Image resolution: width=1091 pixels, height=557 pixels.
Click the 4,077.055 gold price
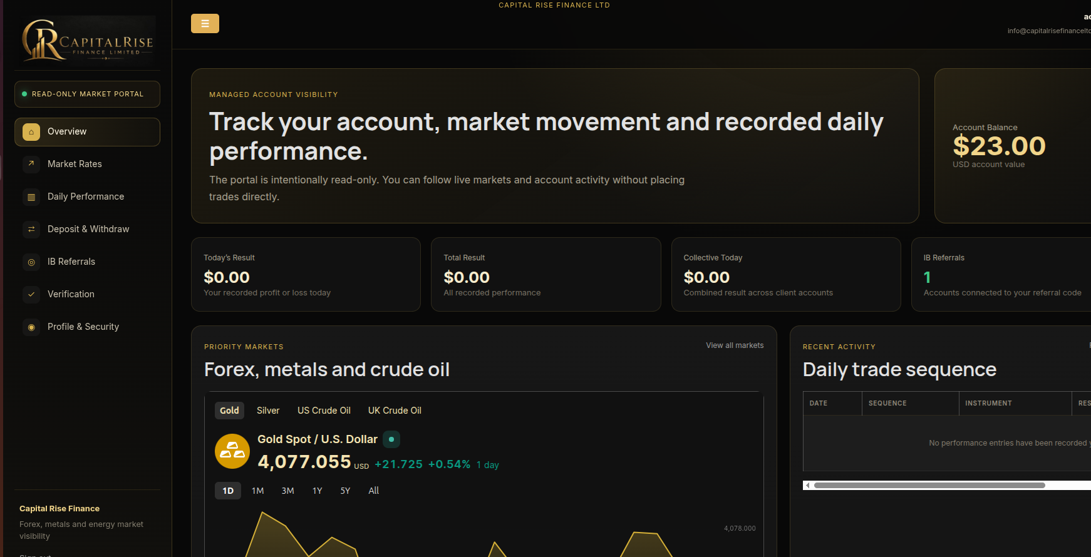(304, 462)
